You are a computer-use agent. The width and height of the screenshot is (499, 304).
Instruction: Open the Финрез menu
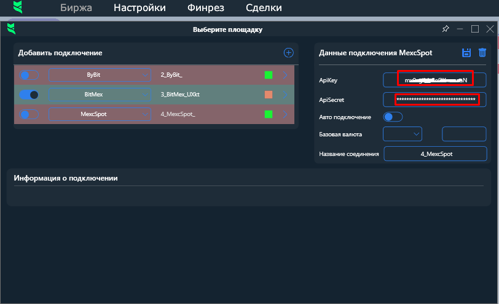point(206,8)
